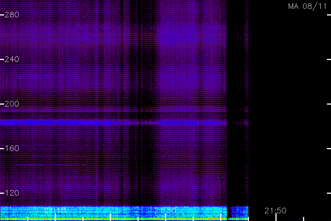Click the 21:30 time label
Viewport: 331px width, 221px height.
coord(165,211)
